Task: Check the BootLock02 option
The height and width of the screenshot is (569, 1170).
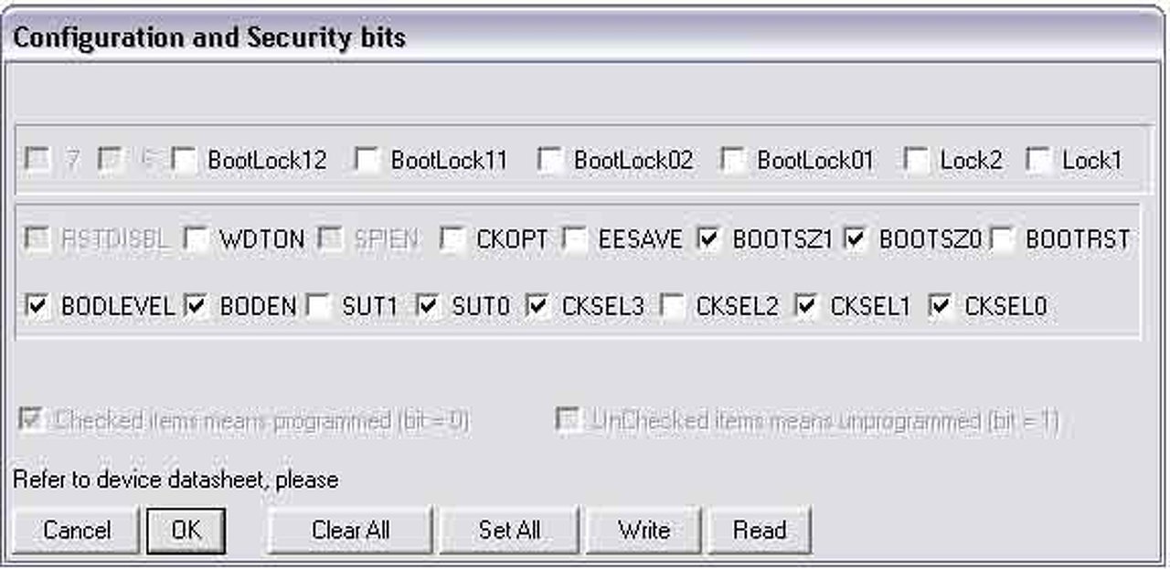Action: tap(550, 160)
